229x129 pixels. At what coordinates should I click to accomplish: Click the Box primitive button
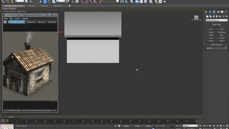pos(211,29)
